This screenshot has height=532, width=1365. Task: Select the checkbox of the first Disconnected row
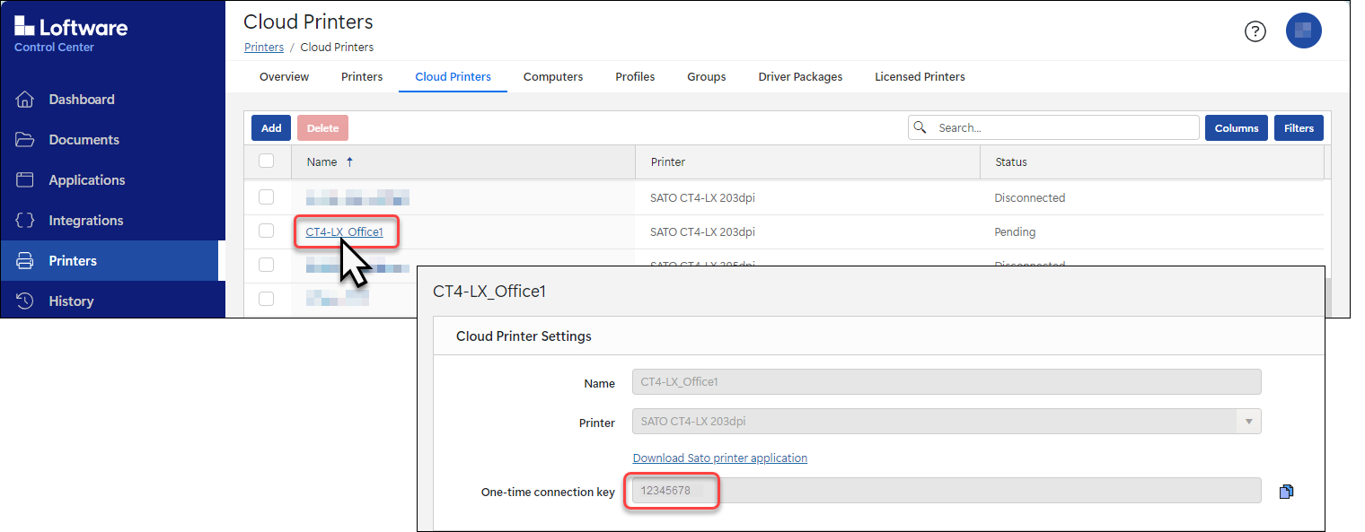pyautogui.click(x=266, y=197)
